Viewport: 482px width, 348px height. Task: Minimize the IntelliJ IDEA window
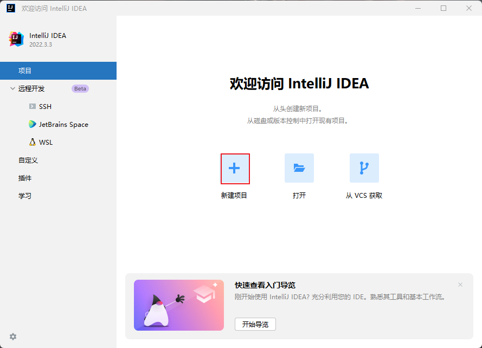418,8
